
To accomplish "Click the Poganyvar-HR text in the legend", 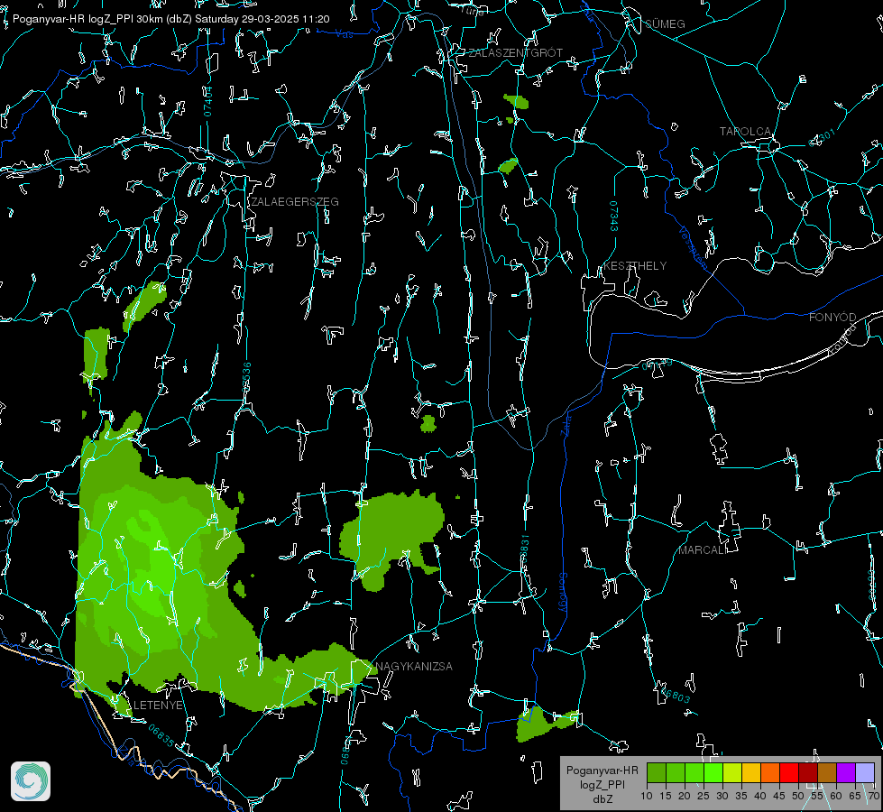I will click(602, 770).
